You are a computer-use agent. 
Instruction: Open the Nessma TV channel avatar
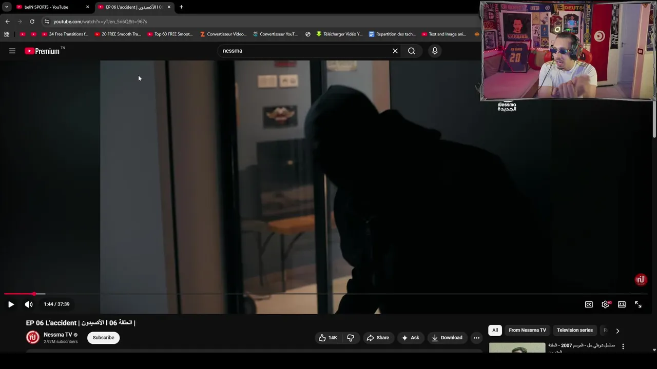[x=33, y=337]
